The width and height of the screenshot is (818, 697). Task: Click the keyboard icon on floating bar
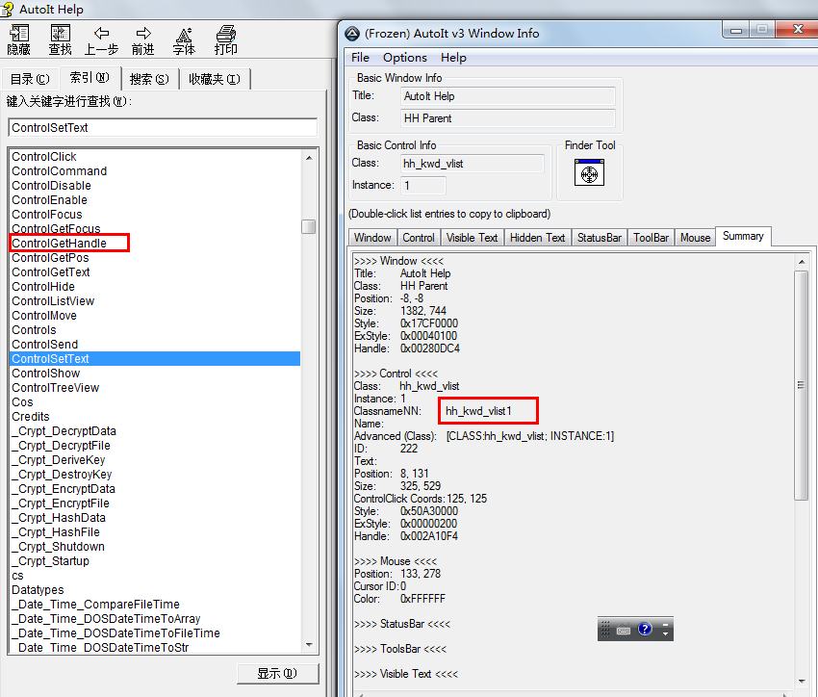pyautogui.click(x=623, y=630)
